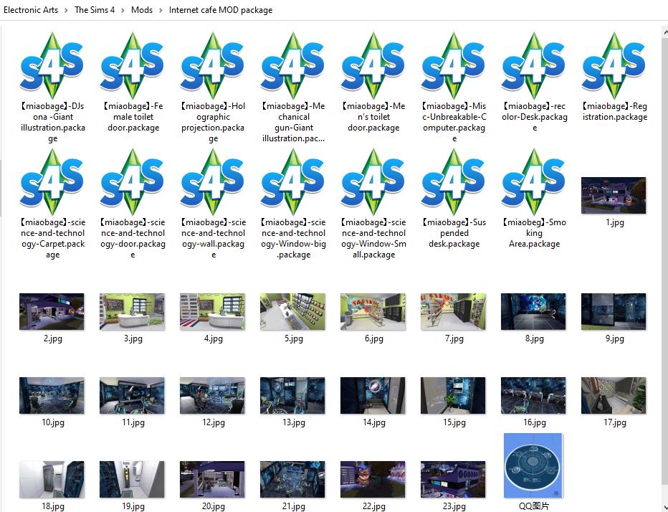The image size is (668, 512).
Task: Select the Registration package icon
Action: tap(614, 66)
